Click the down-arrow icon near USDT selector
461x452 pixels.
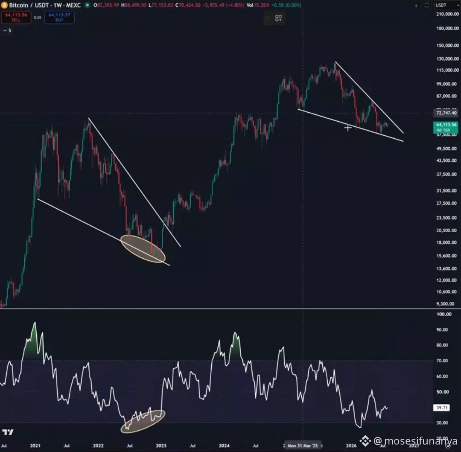click(x=416, y=5)
